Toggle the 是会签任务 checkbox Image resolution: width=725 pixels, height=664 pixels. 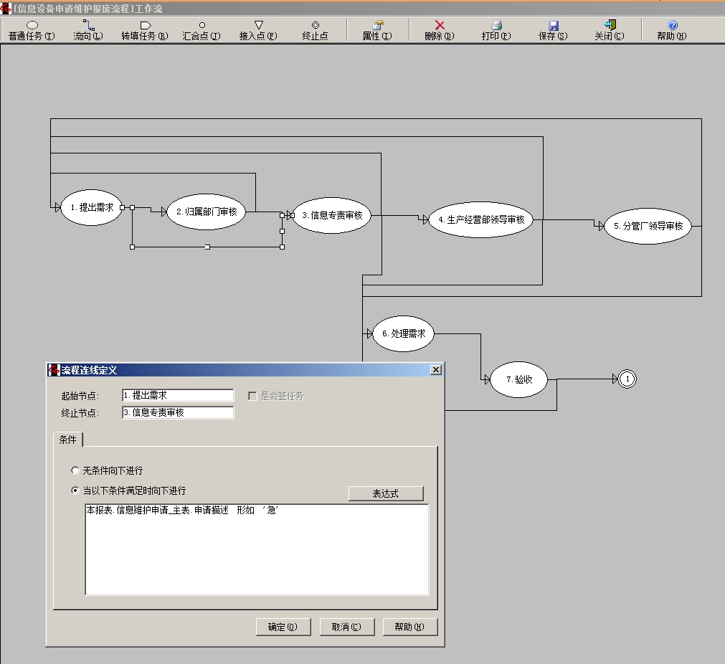point(252,396)
